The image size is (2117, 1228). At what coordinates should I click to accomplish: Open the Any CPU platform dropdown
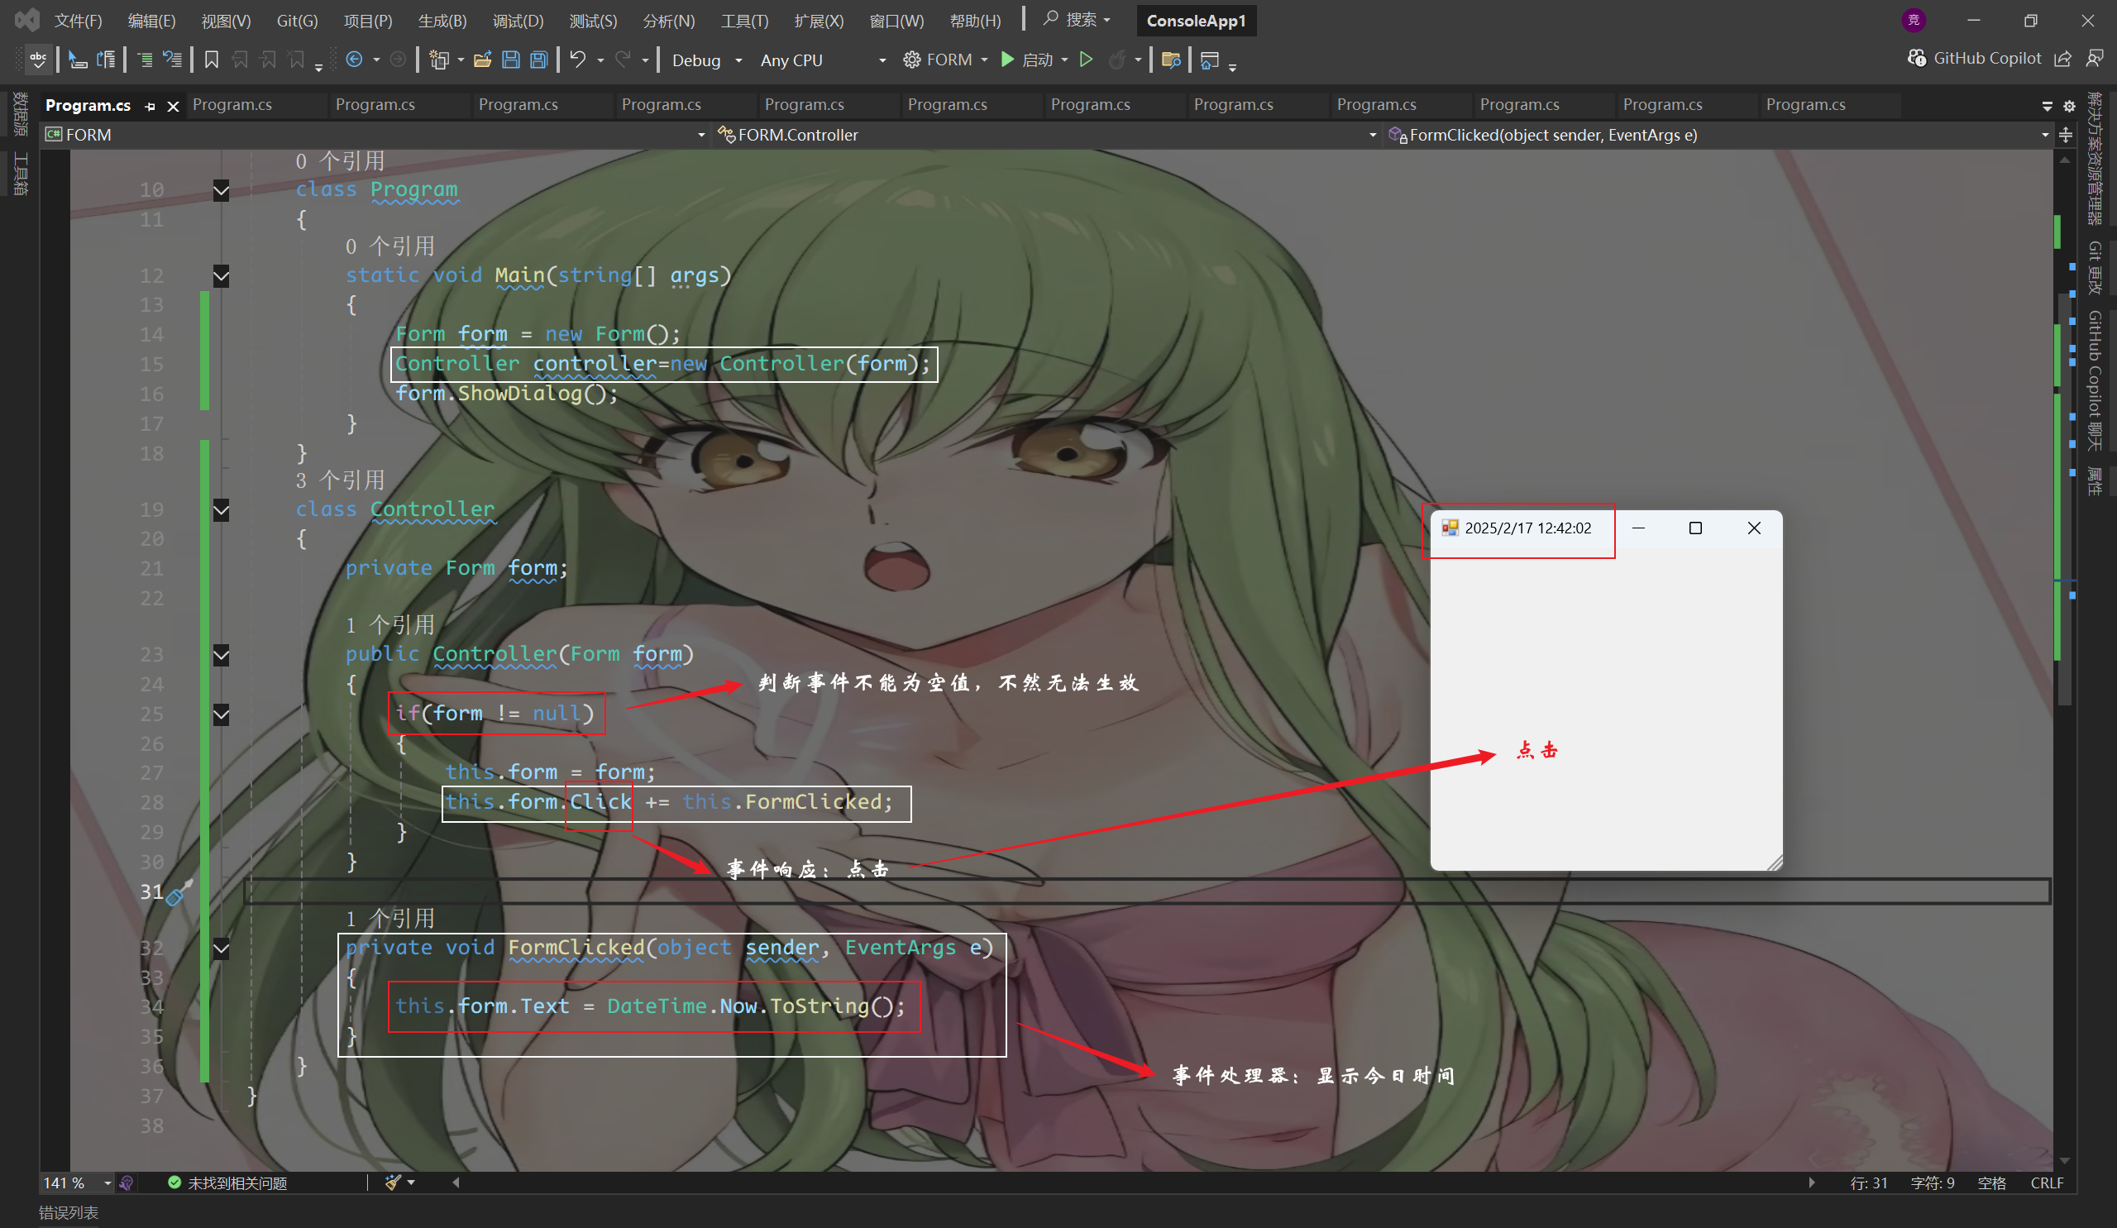(823, 60)
